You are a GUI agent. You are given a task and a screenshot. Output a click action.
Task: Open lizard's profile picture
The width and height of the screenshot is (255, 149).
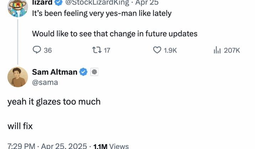[17, 7]
